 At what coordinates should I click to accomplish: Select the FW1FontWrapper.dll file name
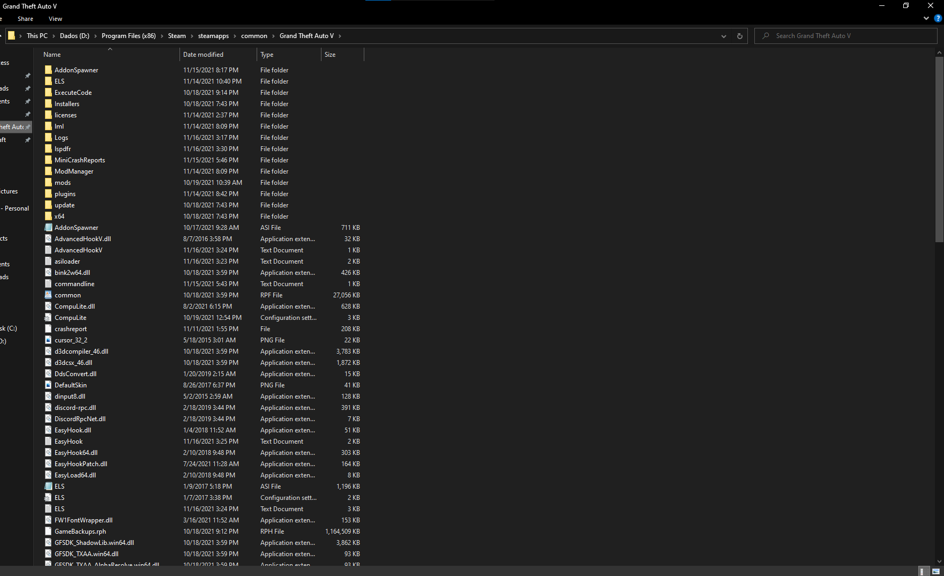(x=84, y=520)
